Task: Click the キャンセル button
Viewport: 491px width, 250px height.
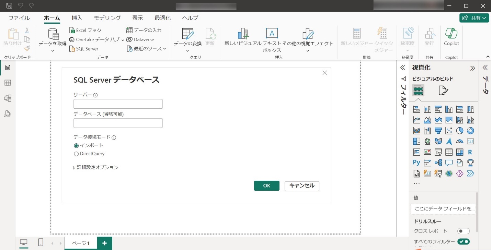Action: 302,186
